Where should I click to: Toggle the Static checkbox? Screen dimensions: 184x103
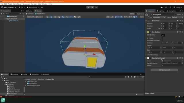coord(176,15)
